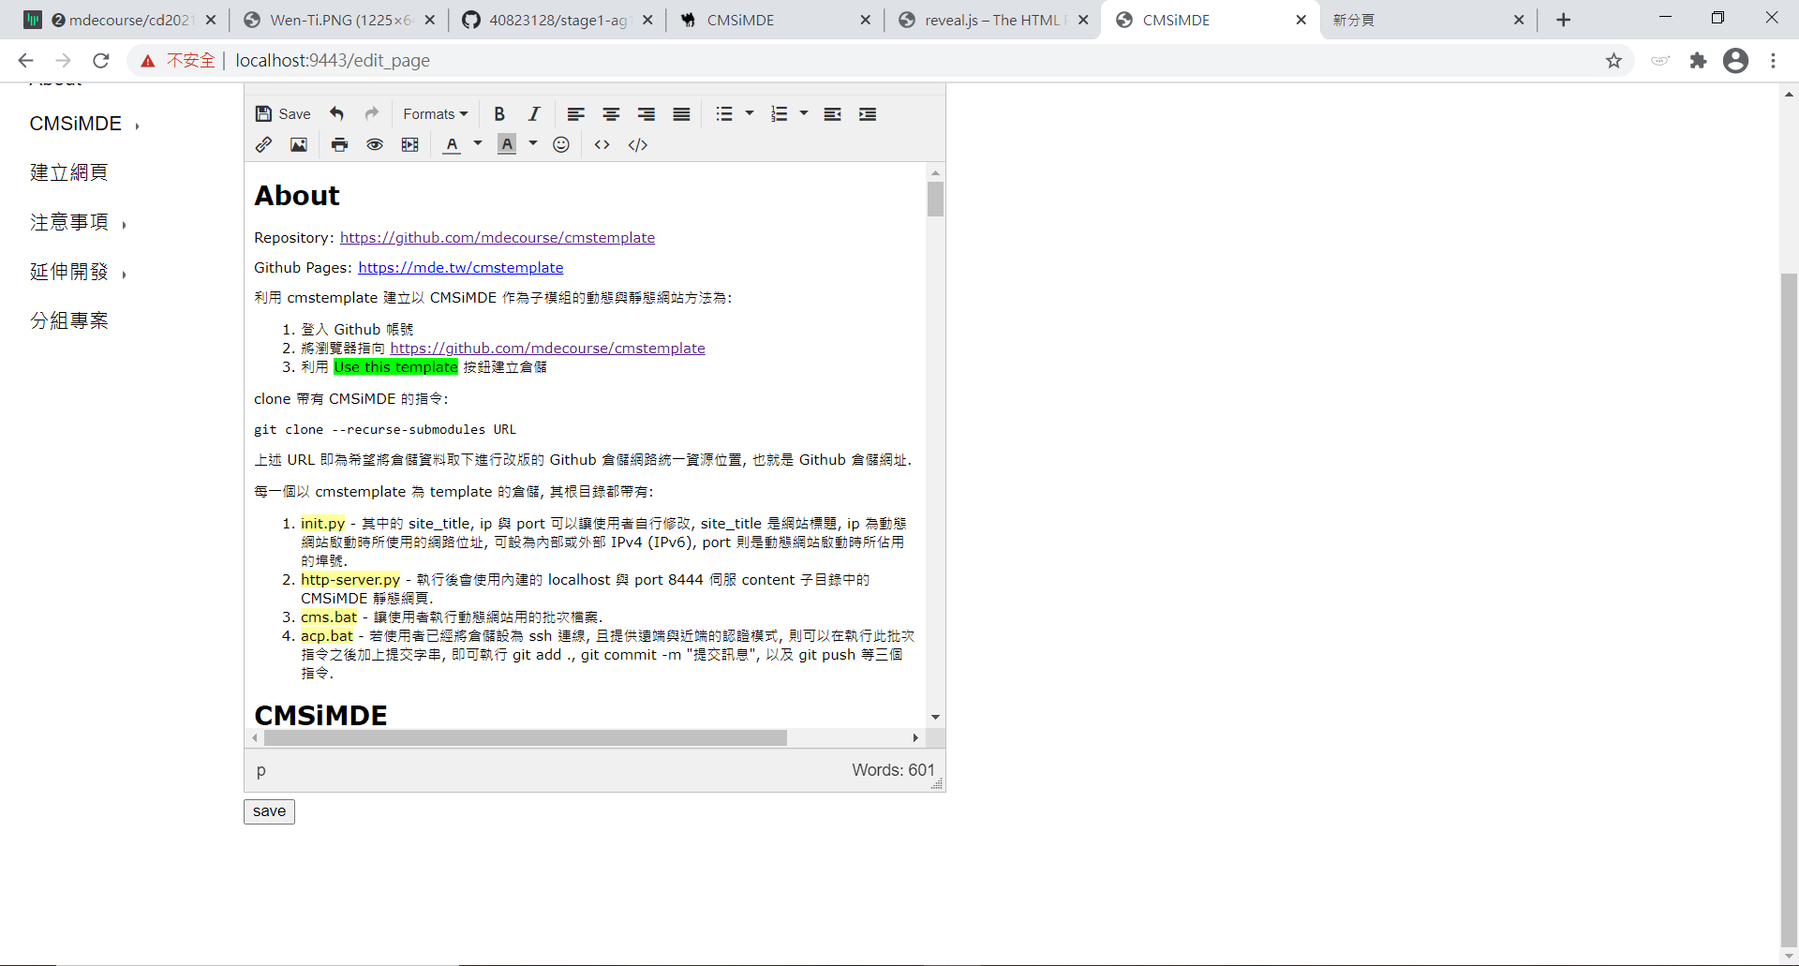Open the CMSiMDE sidebar menu item

coord(76,124)
